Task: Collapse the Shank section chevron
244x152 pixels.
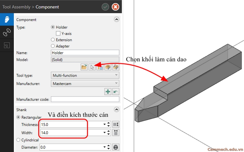Action: pyautogui.click(x=117, y=110)
